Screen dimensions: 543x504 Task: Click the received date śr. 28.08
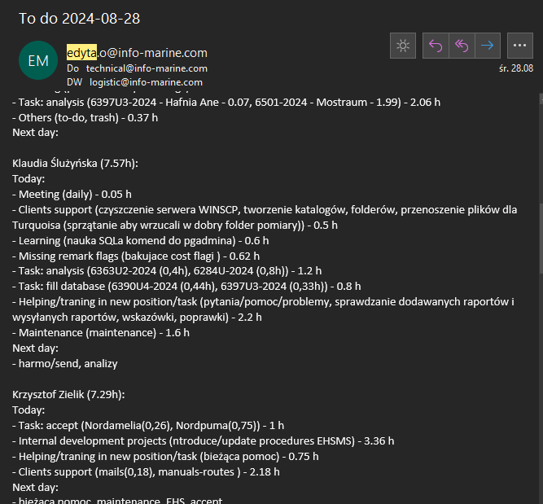(x=516, y=68)
